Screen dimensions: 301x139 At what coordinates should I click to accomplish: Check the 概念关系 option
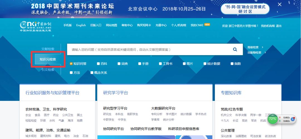[x=92, y=73]
